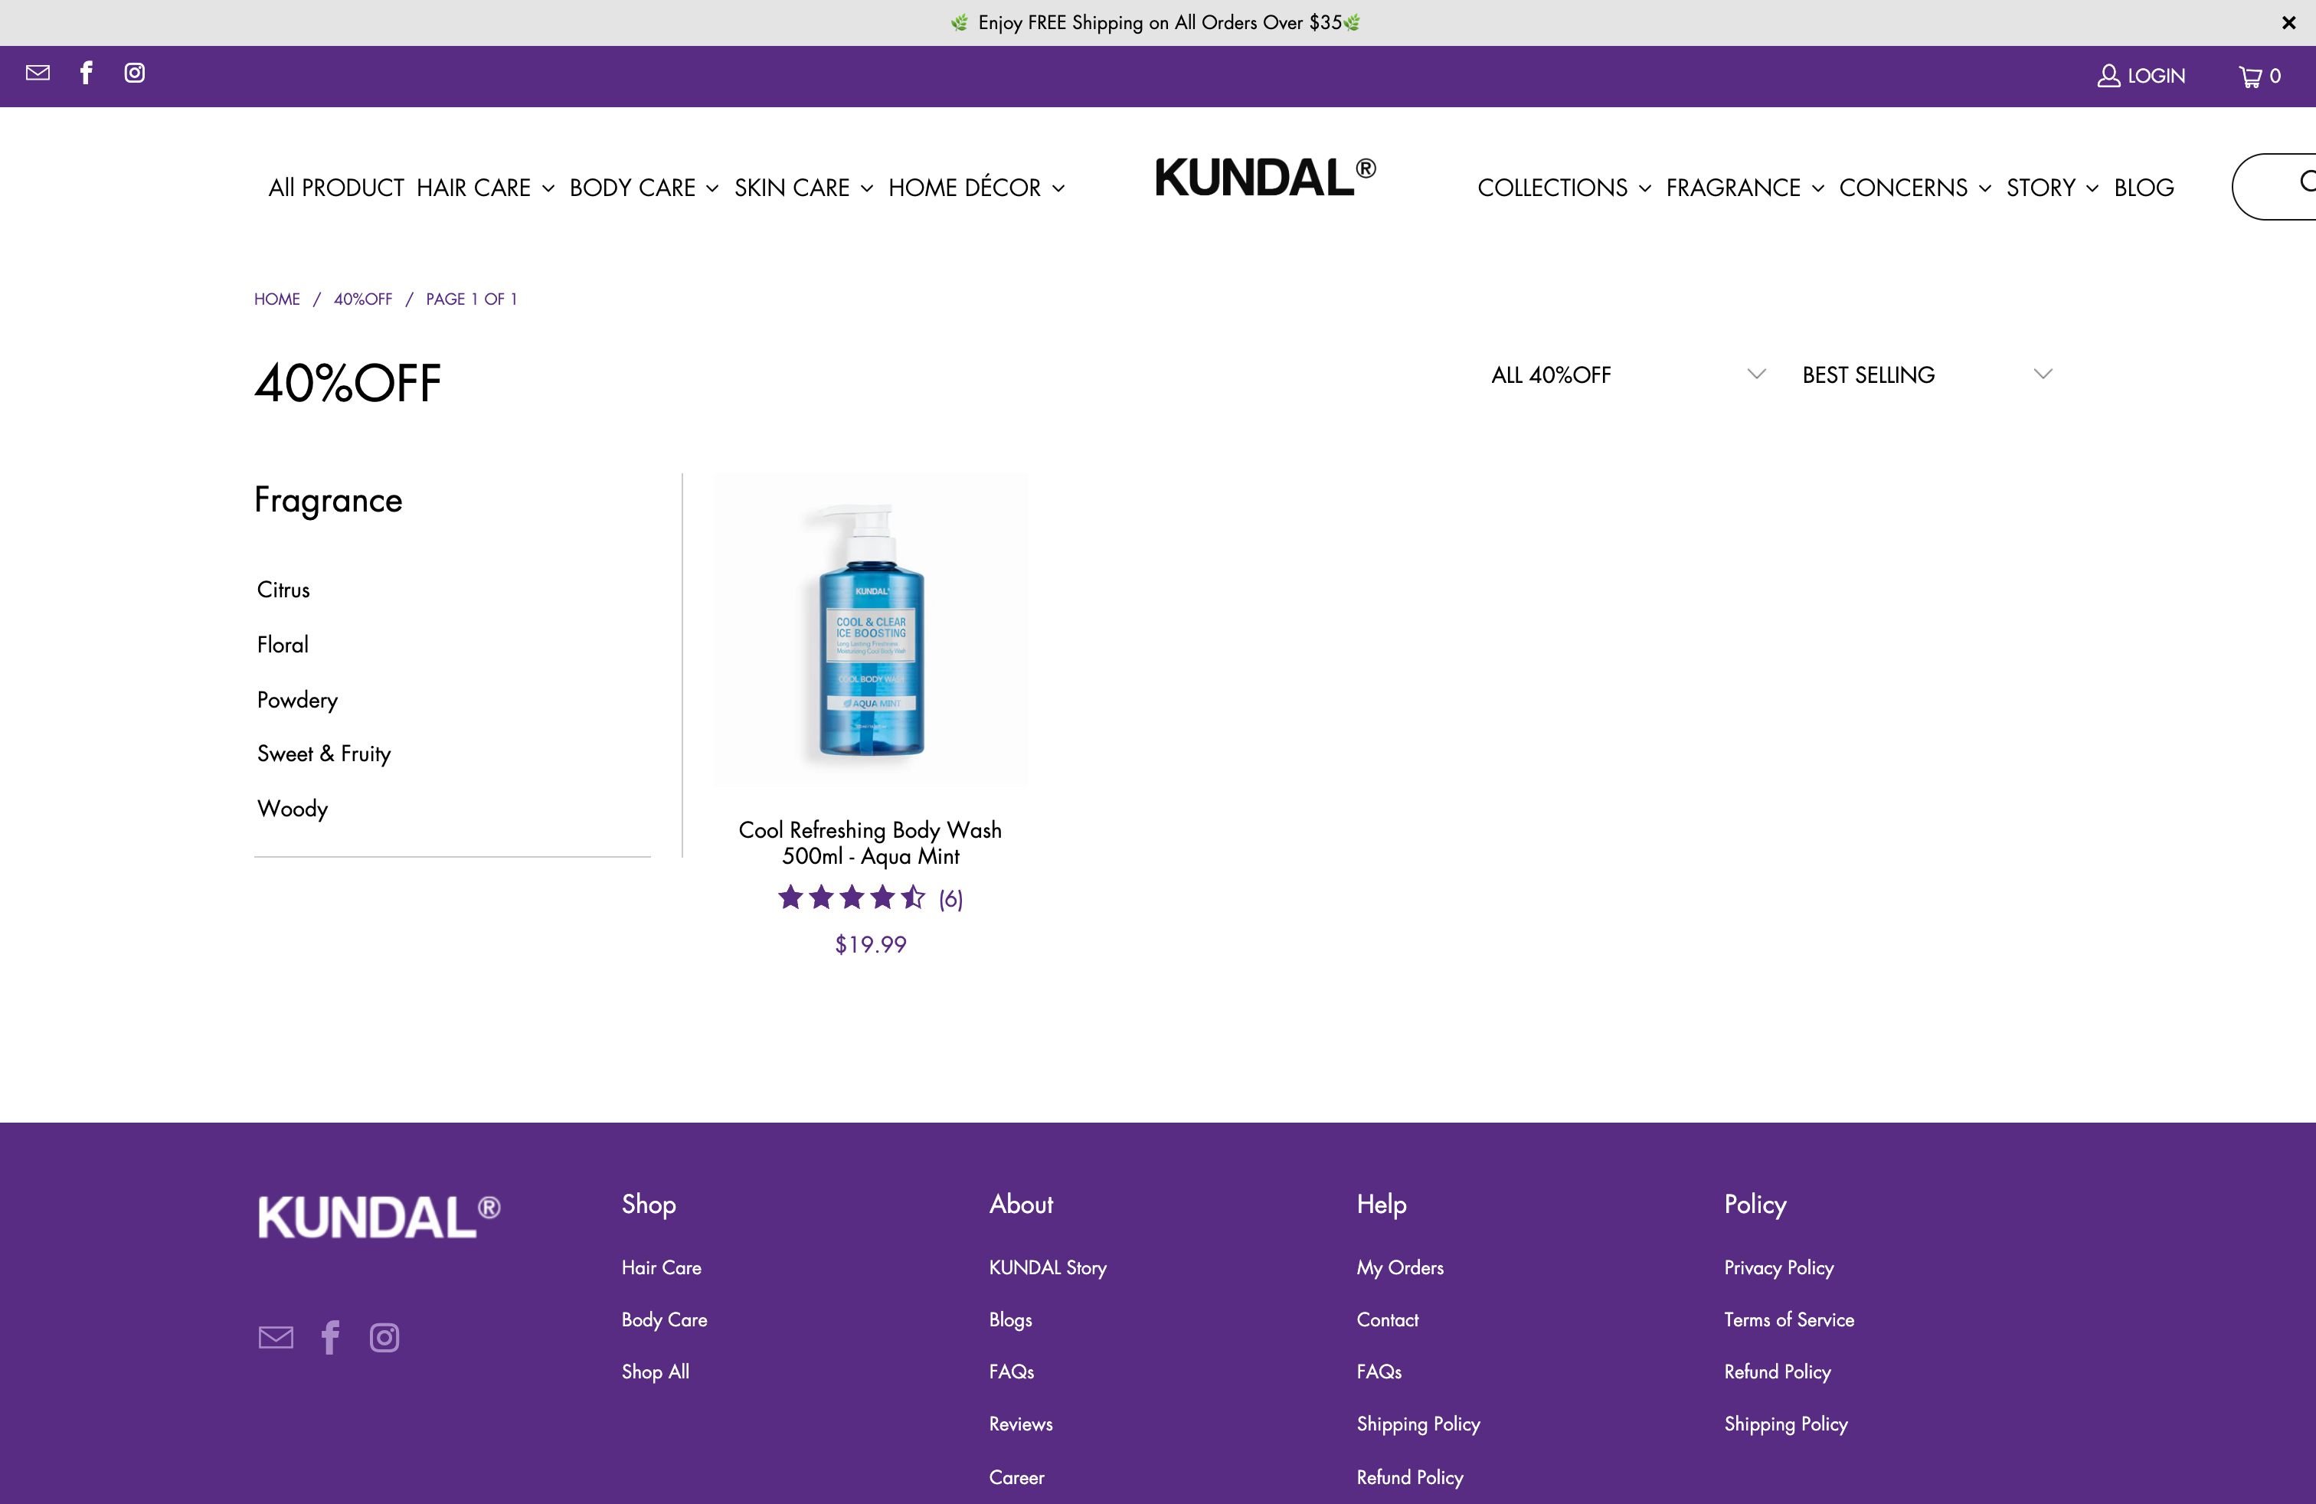Click PAGE 1 OF 1 breadcrumb text

coord(471,299)
